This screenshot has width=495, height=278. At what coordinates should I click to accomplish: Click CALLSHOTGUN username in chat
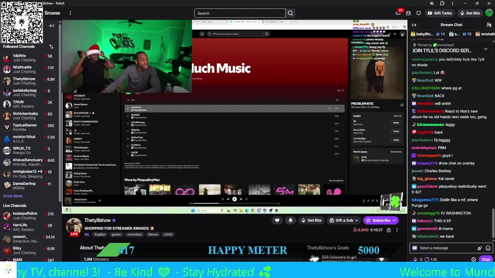tap(425, 88)
